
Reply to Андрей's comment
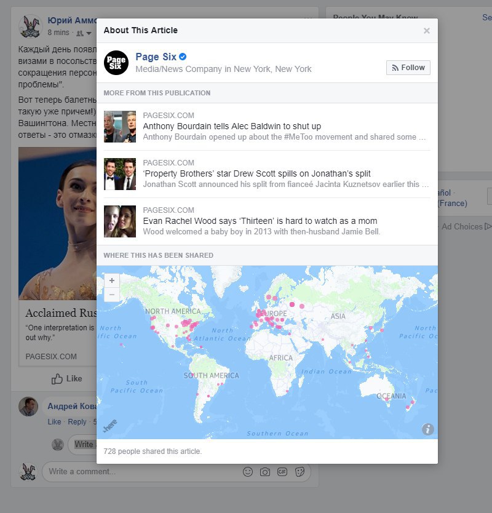pos(77,422)
